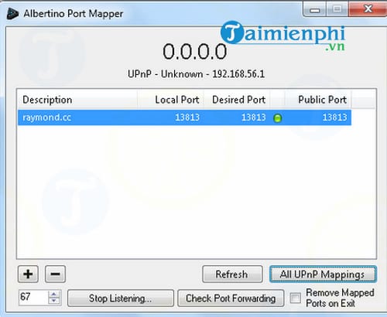Minimize the Albertino Port Mapper window
387x317 pixels.
coord(315,9)
